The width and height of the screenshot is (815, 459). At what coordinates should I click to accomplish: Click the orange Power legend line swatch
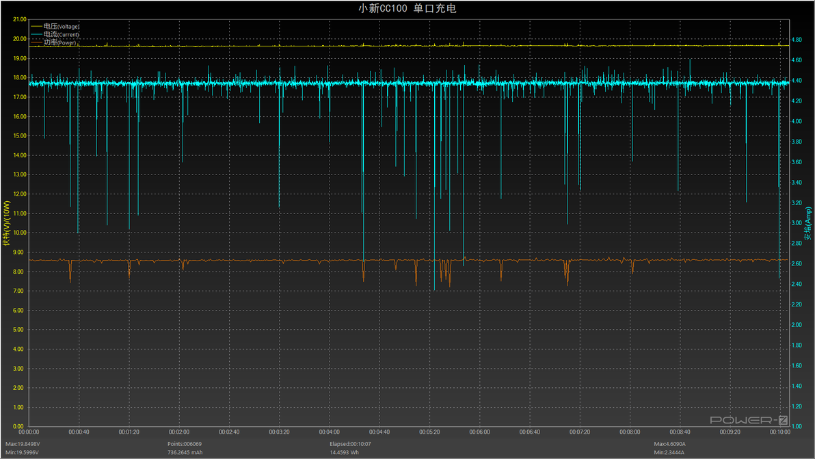coord(36,42)
